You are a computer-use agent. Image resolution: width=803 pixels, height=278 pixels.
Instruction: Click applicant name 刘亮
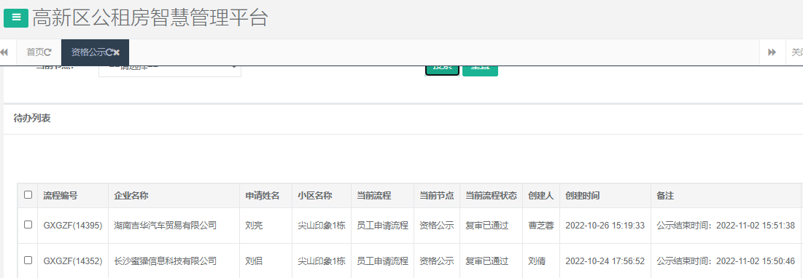click(x=254, y=226)
